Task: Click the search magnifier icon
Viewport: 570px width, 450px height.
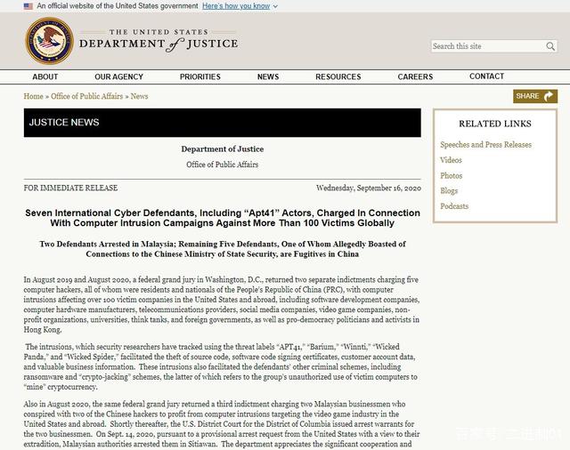Action: 550,46
